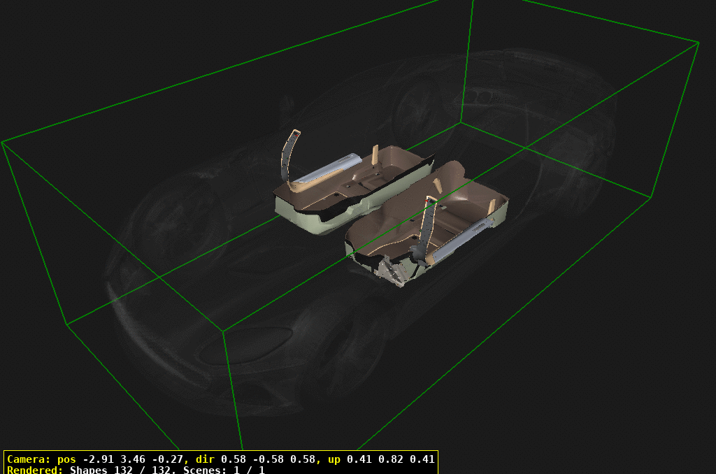
Task: Click the leftmost corner of green bounding box
Action: (x=3, y=142)
